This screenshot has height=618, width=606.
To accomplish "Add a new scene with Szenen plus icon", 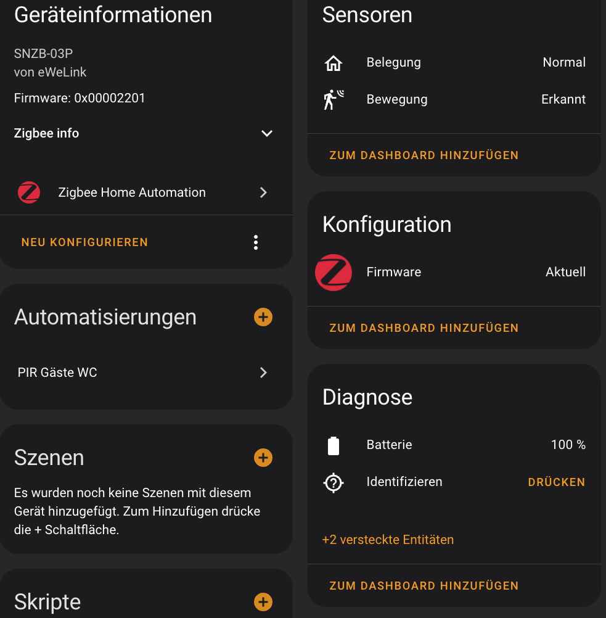I will pyautogui.click(x=263, y=458).
